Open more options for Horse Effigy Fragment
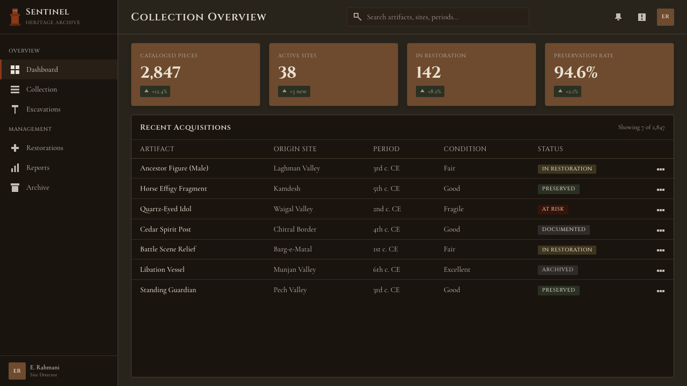687x386 pixels. click(661, 189)
